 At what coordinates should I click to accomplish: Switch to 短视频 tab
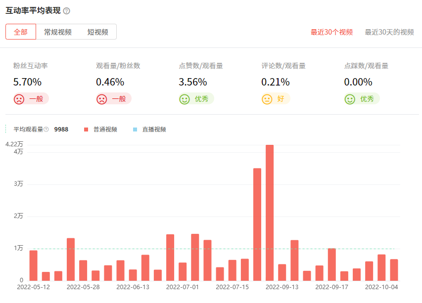(97, 32)
